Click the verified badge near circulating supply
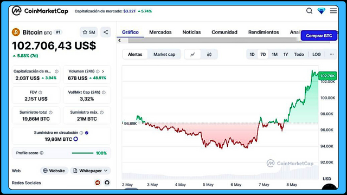Screen dimensions: 347x195 pos(87,133)
